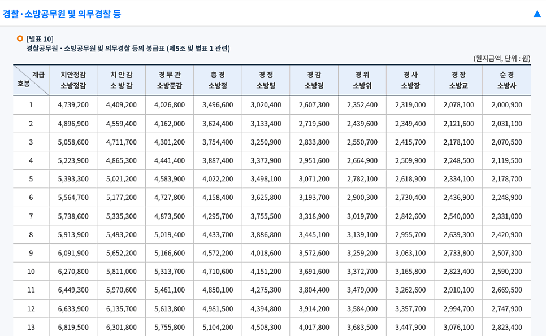This screenshot has width=546, height=336.
Task: Click the 경찰·소방공무원 및 의무경찰 등 heading
Action: click(62, 14)
